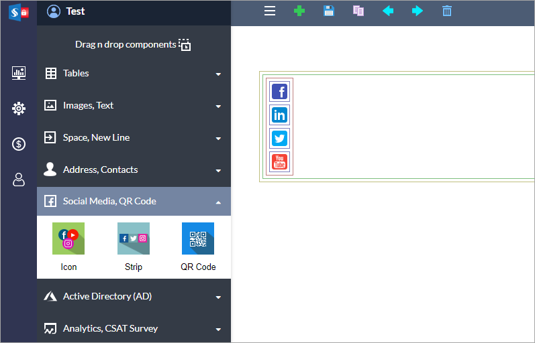Click the Analytics chart icon

click(x=50, y=328)
